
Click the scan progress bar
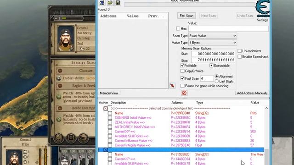point(189,5)
